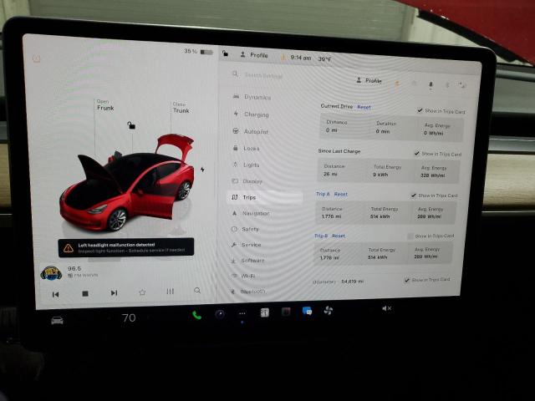Image resolution: width=535 pixels, height=401 pixels.
Task: Toggle Trip A Show in Trips Card
Action: point(414,195)
